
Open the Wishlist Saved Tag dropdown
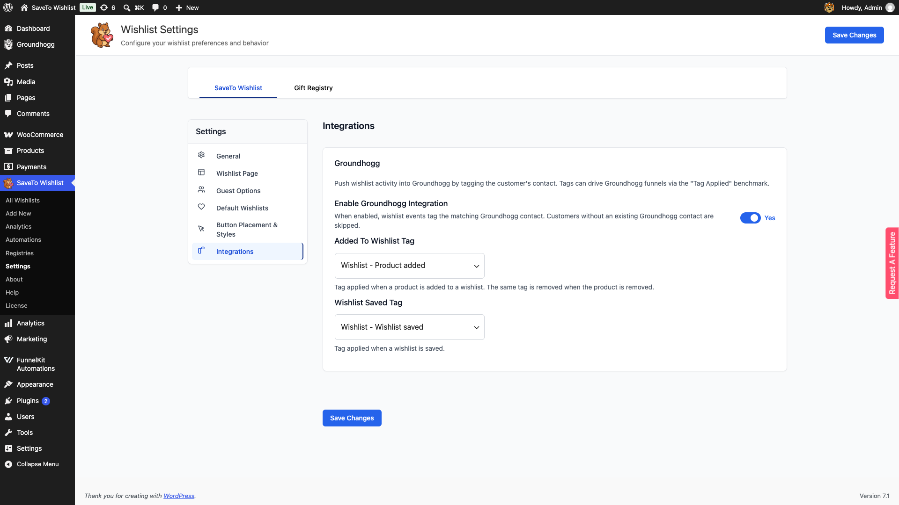(x=410, y=327)
